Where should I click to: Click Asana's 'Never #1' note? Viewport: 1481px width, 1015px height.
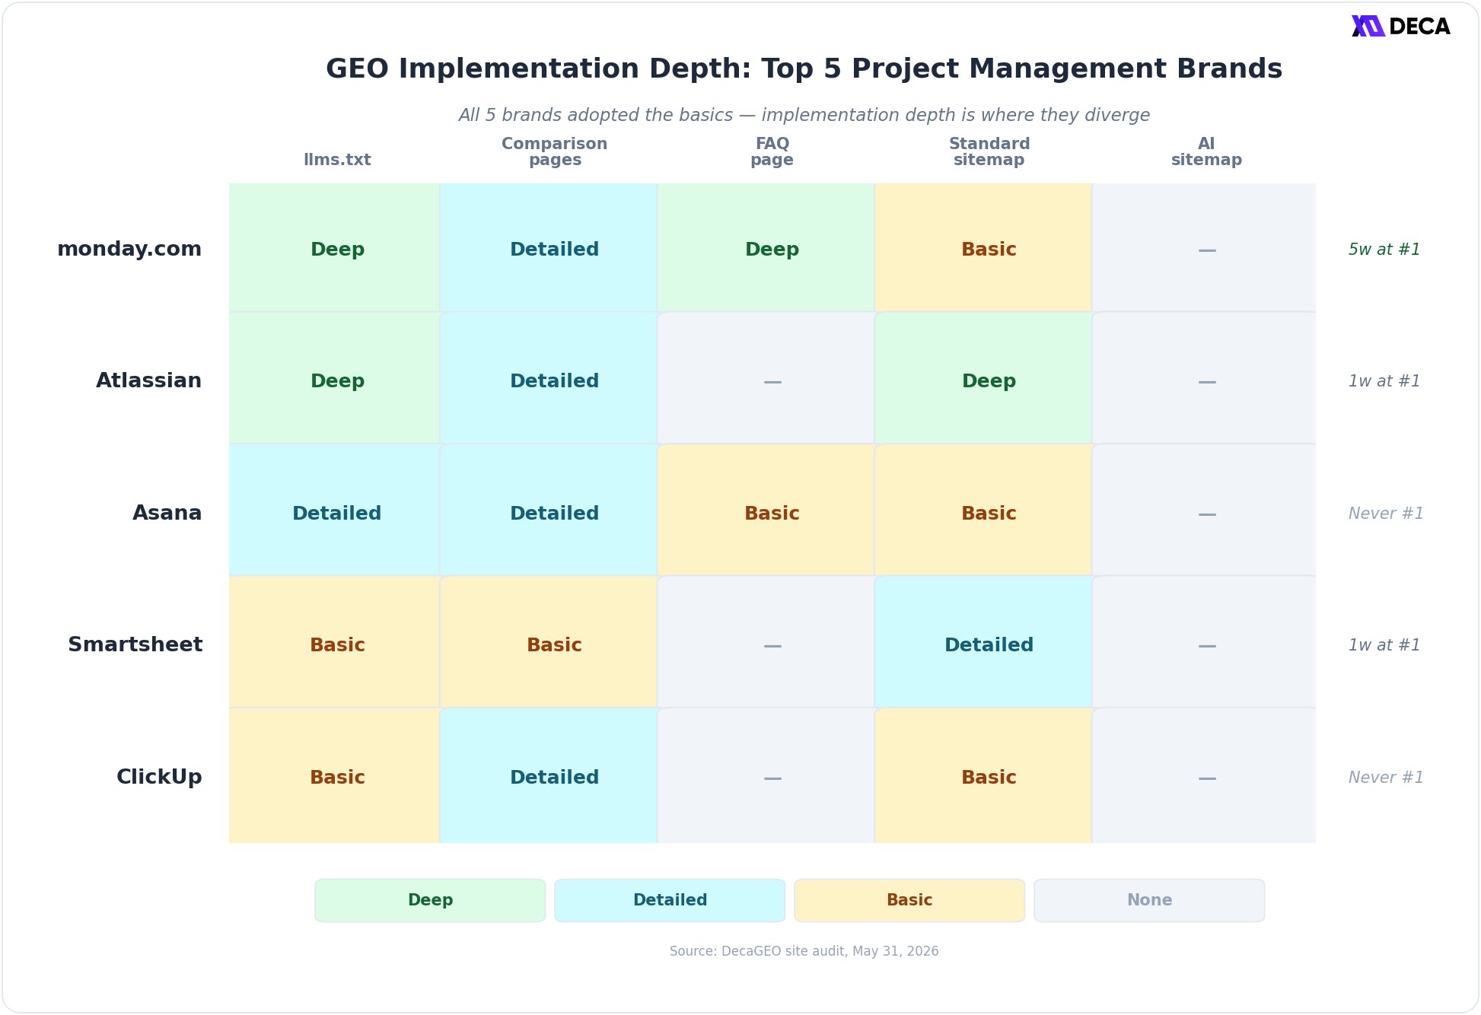pyautogui.click(x=1386, y=514)
